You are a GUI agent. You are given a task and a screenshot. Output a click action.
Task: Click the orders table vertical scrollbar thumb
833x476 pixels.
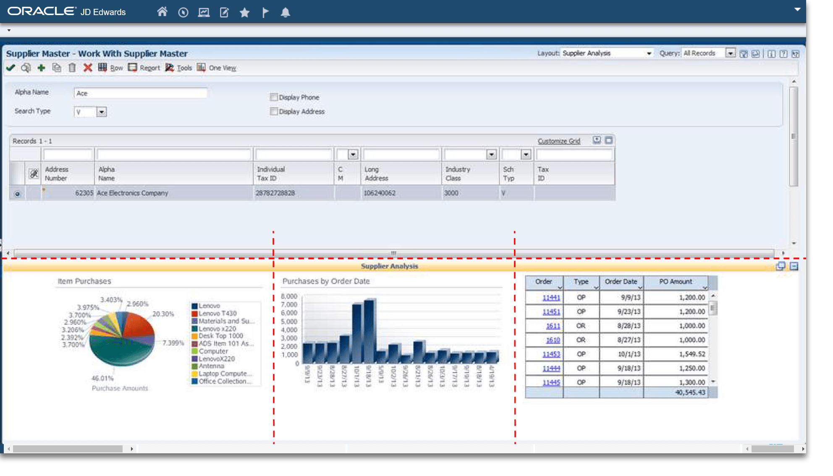(713, 309)
